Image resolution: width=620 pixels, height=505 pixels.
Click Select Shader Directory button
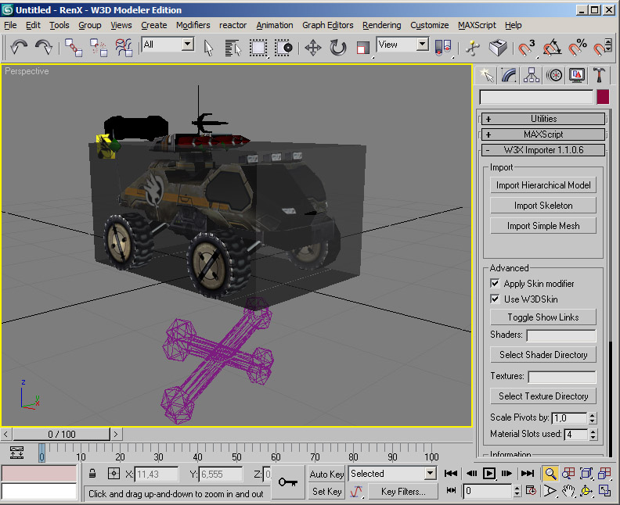[x=543, y=355]
